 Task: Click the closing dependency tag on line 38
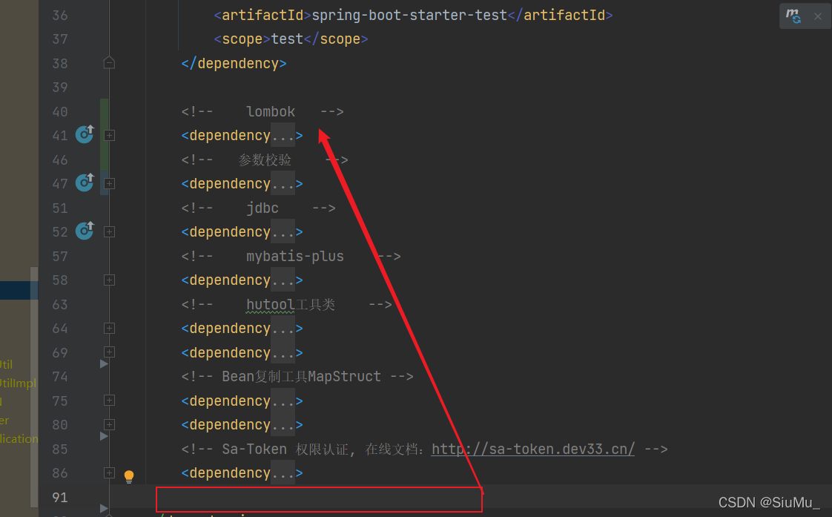234,64
